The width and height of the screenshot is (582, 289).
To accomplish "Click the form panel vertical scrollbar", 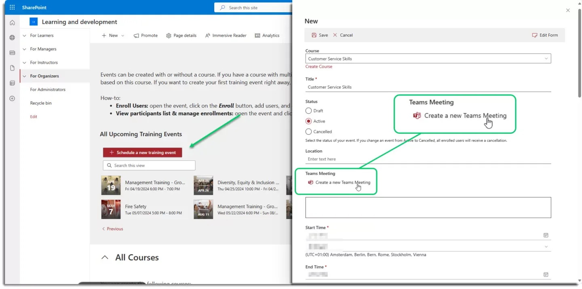I will (x=580, y=52).
